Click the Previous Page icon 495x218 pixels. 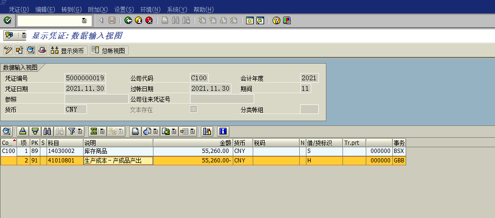coord(213,20)
